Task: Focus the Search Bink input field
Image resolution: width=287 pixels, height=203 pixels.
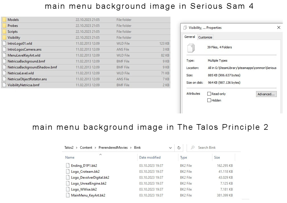Action: [x=214, y=148]
